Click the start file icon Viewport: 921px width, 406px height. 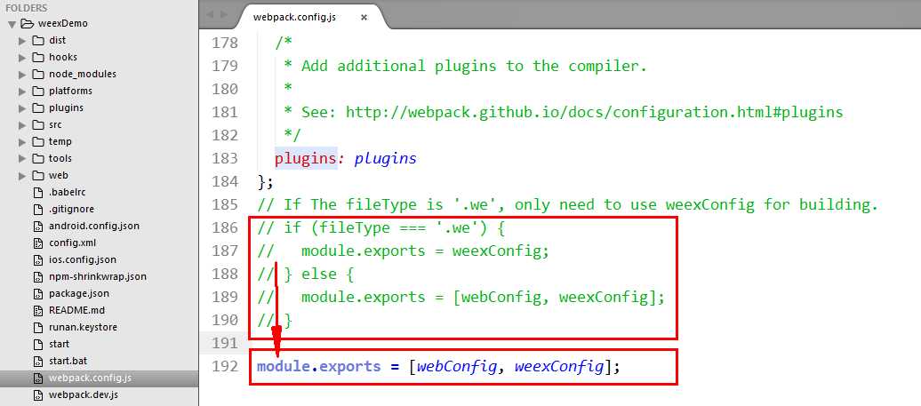tap(38, 345)
